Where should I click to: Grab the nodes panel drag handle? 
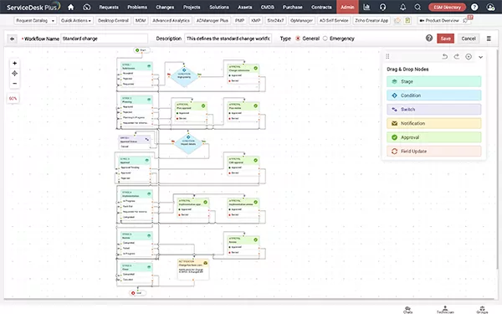click(x=387, y=56)
